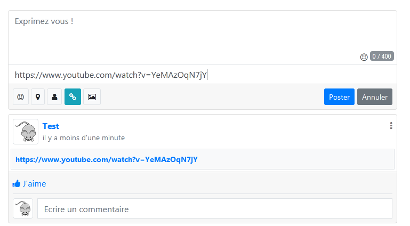Click the smiley icon beside the 0 / 400 counter
The image size is (410, 226).
(364, 57)
